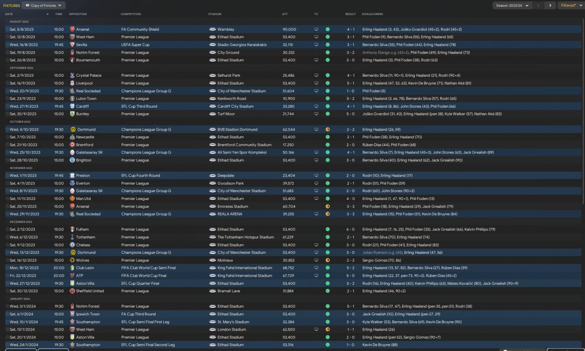The height and width of the screenshot is (351, 585).
Task: Sort by the TV column header
Action: [316, 14]
